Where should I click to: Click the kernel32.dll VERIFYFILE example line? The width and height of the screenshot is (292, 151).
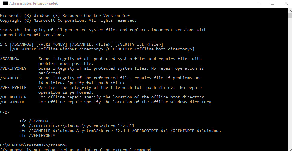pos(77,126)
